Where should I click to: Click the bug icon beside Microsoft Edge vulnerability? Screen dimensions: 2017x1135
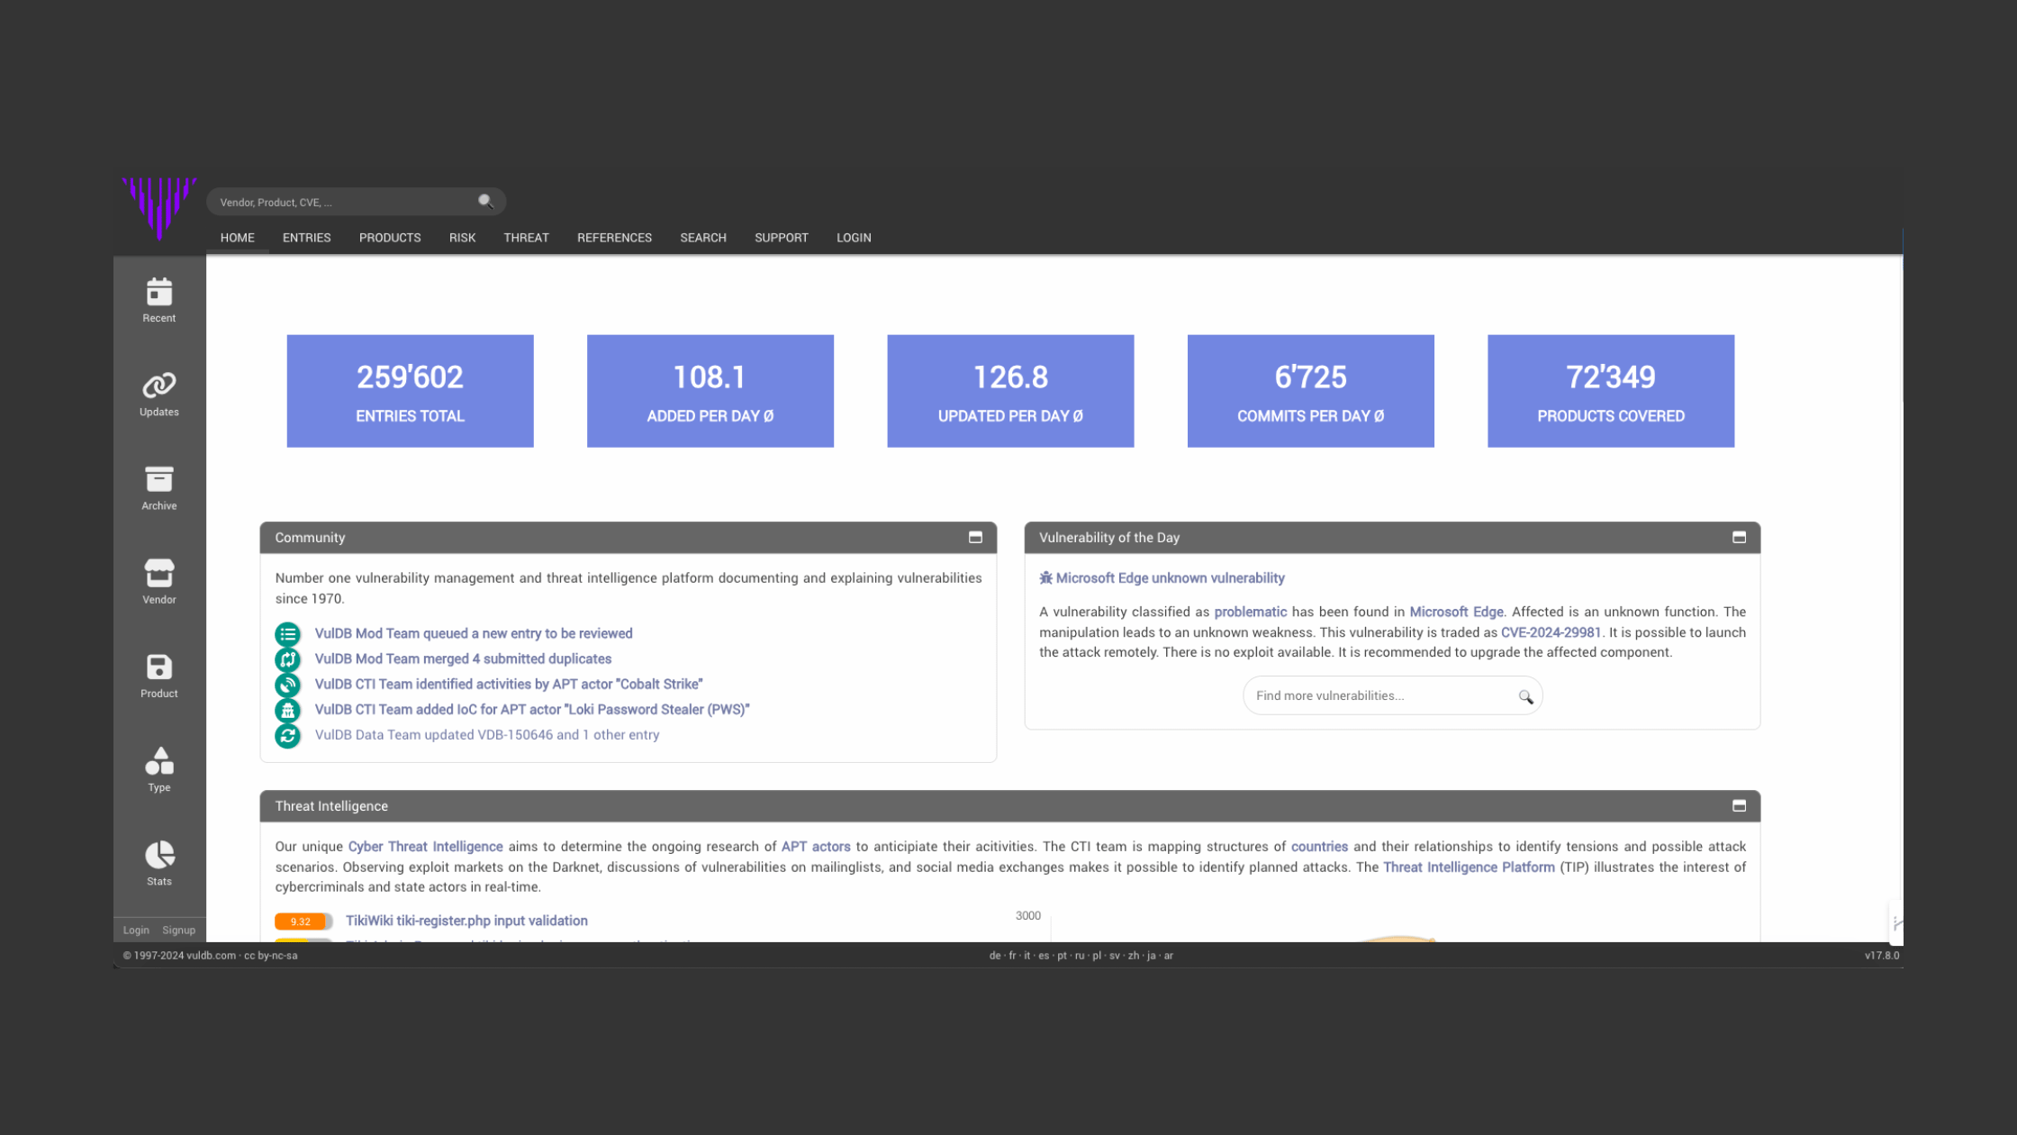coord(1045,578)
